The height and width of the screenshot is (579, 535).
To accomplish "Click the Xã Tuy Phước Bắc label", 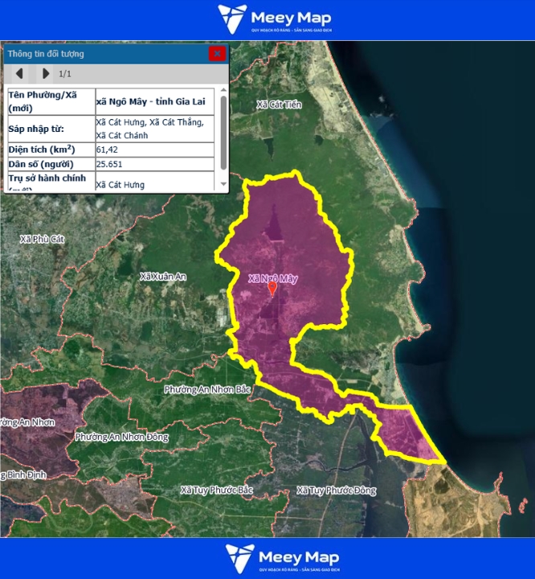I will click(217, 490).
